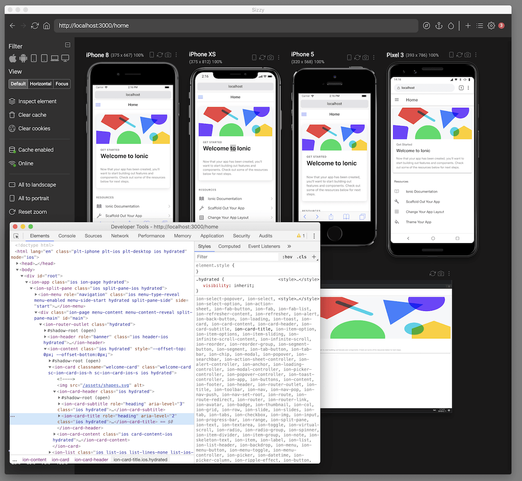
Task: Open hamburger menu in the Pixel 3 preview
Action: (397, 100)
